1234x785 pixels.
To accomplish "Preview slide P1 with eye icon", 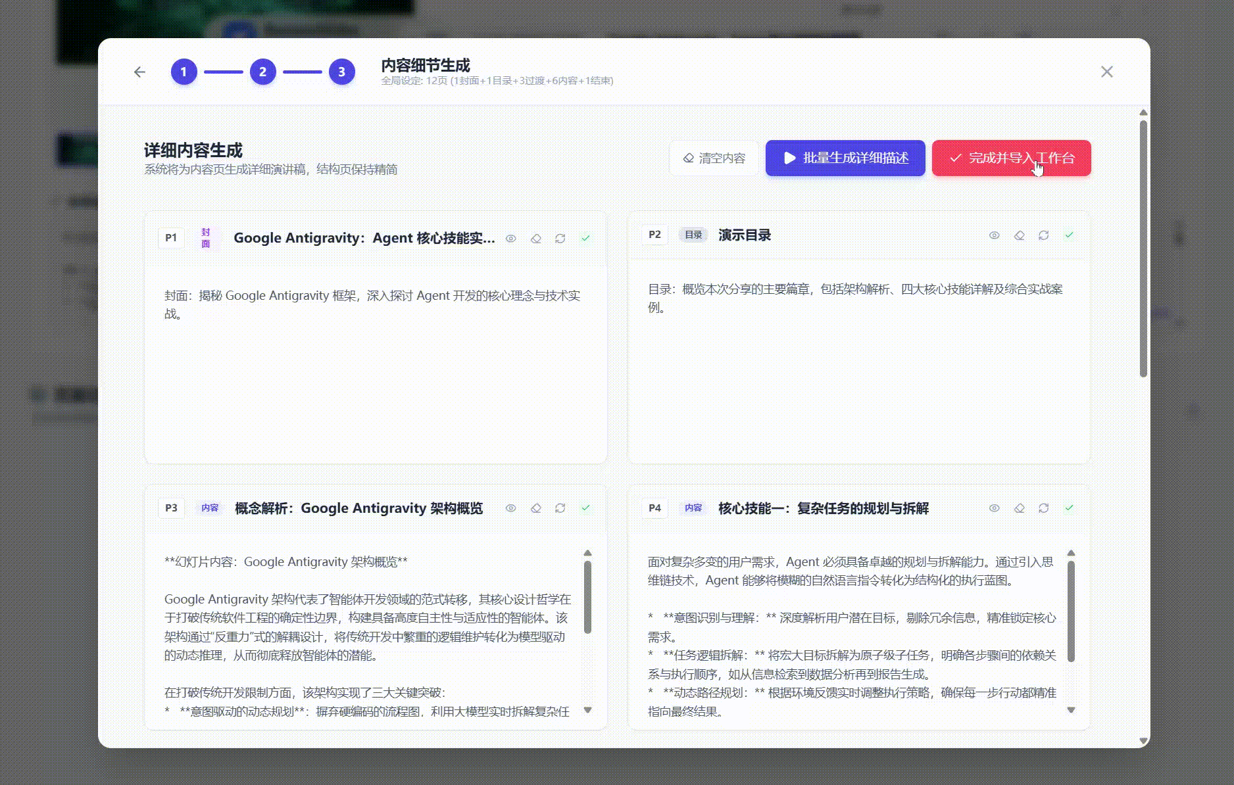I will pyautogui.click(x=511, y=238).
